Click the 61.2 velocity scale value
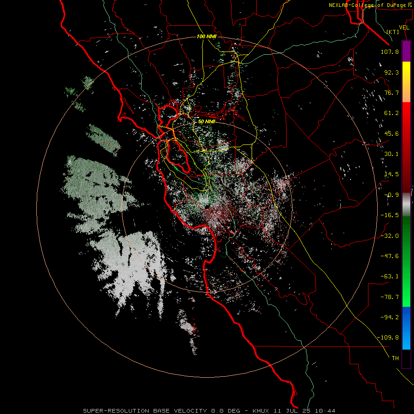Screen dimensions: 414x414 [391, 113]
